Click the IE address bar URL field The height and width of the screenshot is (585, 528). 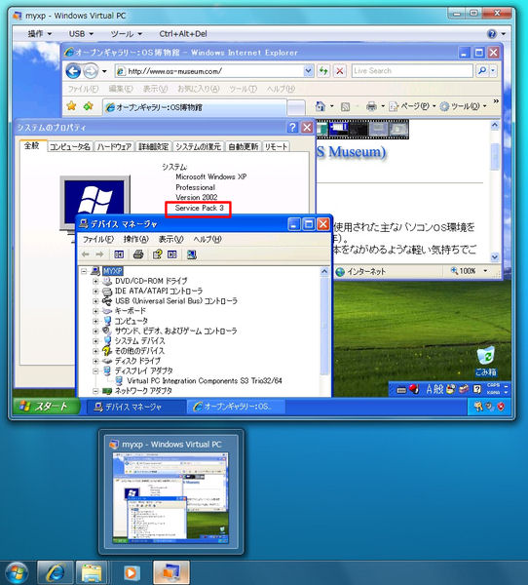[x=214, y=71]
